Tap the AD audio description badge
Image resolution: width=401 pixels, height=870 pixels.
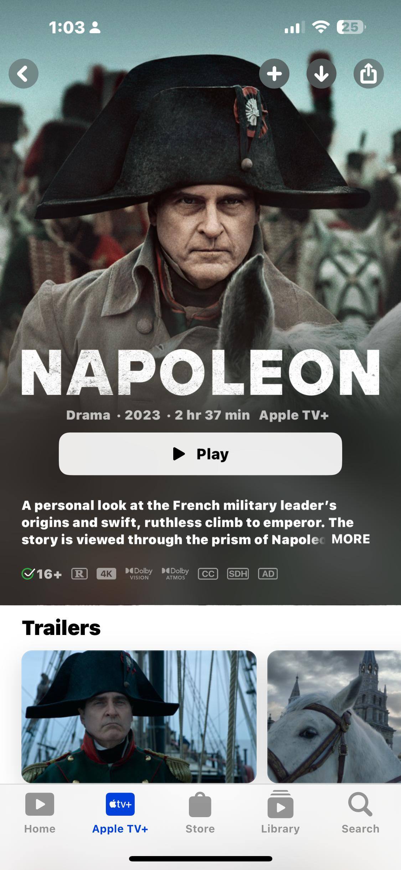(268, 574)
